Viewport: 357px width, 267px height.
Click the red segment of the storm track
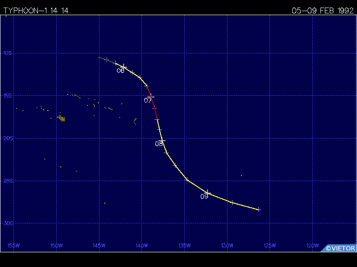pos(152,103)
